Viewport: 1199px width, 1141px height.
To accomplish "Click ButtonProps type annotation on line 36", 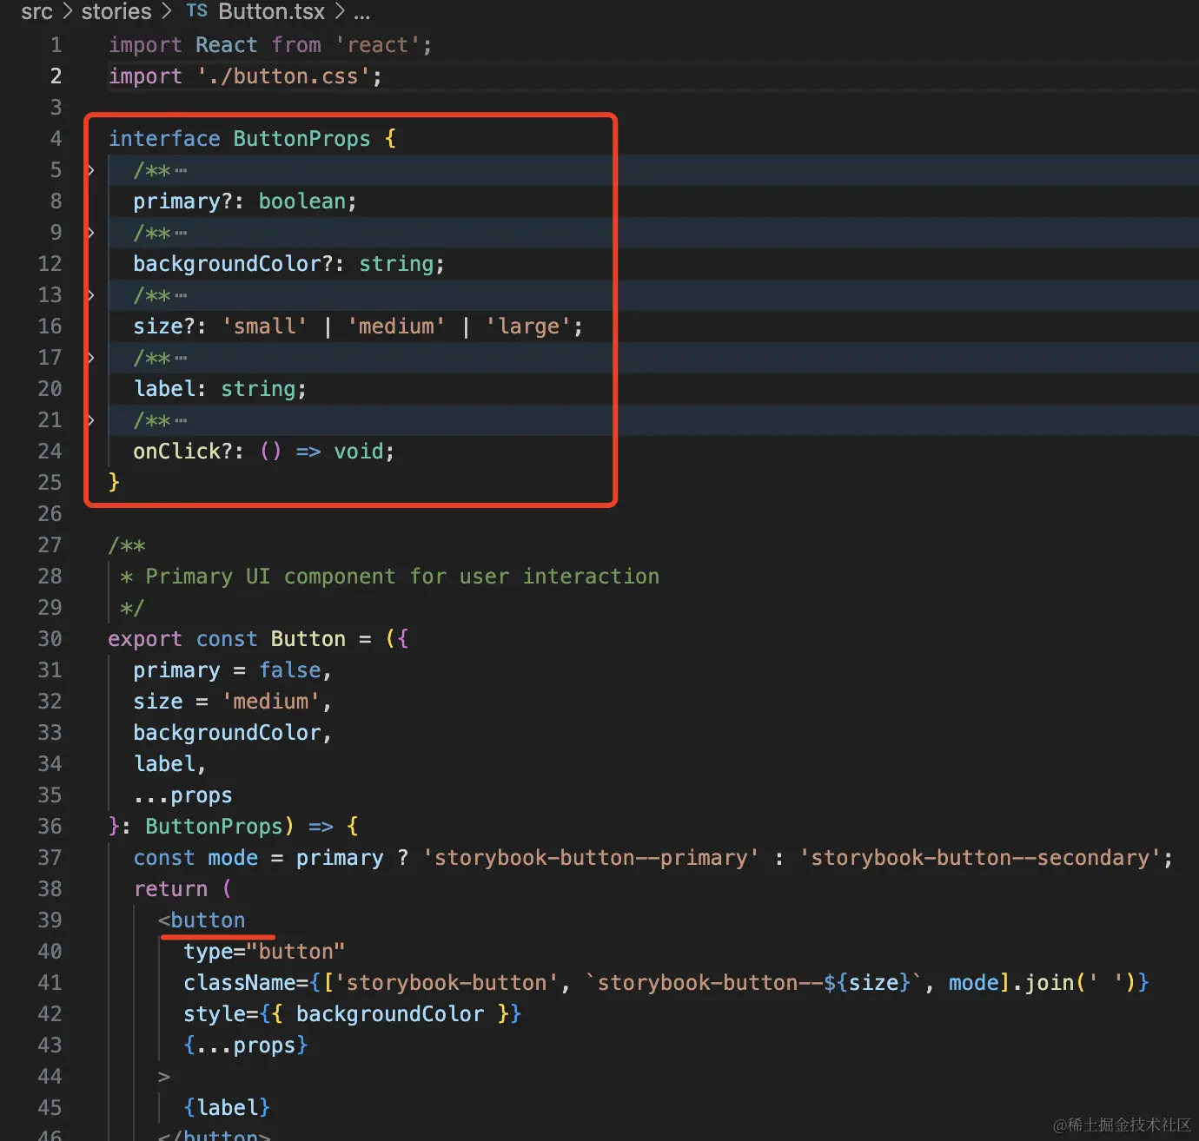I will tap(214, 827).
